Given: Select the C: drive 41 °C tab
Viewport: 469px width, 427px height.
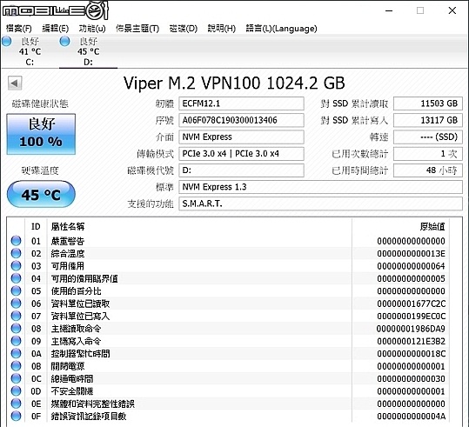Looking at the screenshot, I should [x=30, y=51].
